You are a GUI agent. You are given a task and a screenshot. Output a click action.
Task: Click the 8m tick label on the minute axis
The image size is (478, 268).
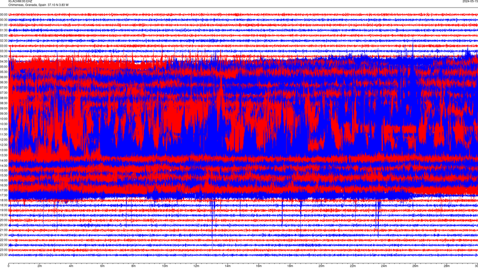[133, 266]
